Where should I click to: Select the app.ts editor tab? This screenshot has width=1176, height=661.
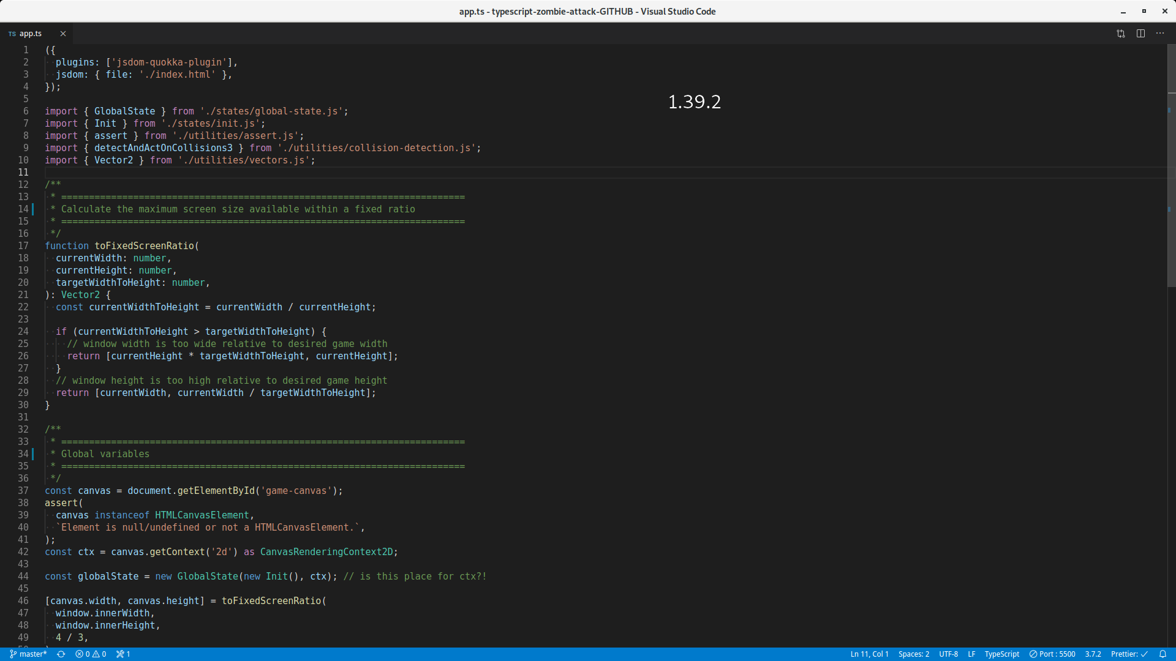click(31, 34)
